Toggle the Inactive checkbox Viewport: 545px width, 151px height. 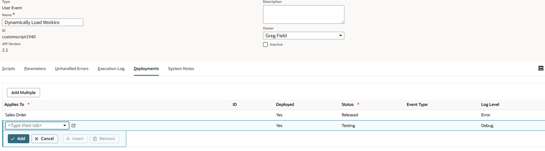point(265,45)
